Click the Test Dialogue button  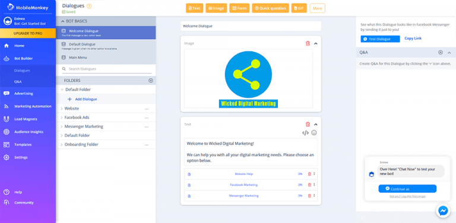pos(381,39)
